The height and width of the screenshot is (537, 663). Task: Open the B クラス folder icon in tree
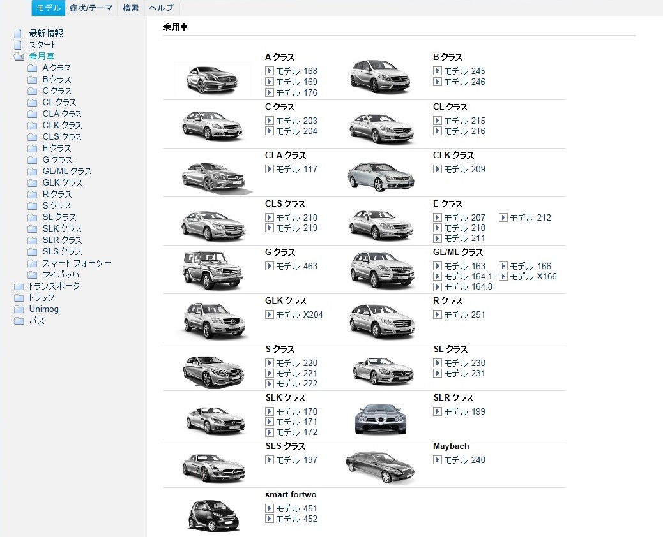[x=32, y=79]
